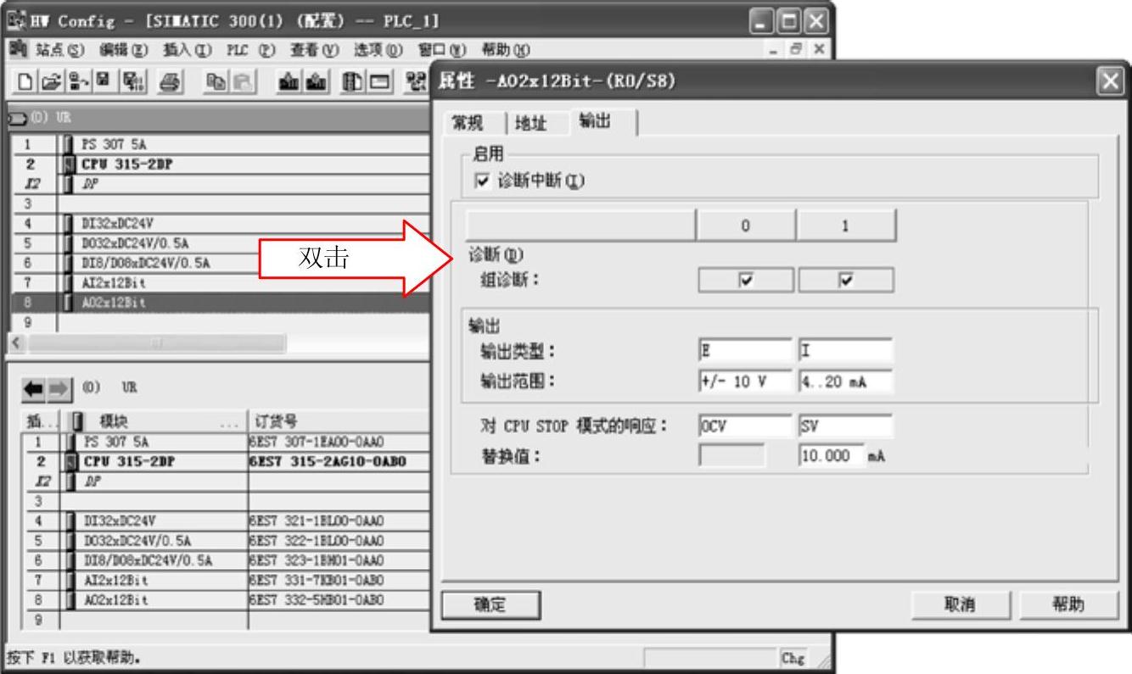Click the HW Config title bar icon
Image resolution: width=1132 pixels, height=674 pixels.
pos(16,19)
